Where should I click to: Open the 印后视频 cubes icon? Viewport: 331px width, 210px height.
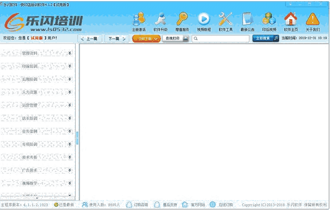[269, 19]
